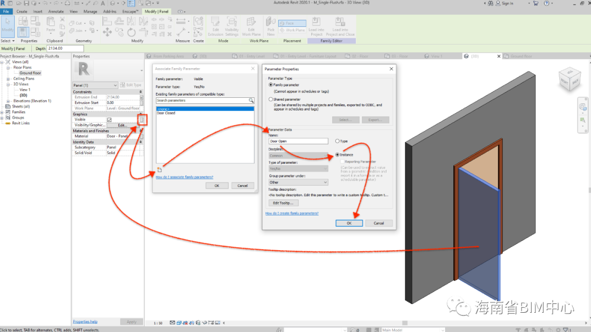Open the Annotate ribbon tab
The height and width of the screenshot is (332, 591).
click(x=56, y=11)
